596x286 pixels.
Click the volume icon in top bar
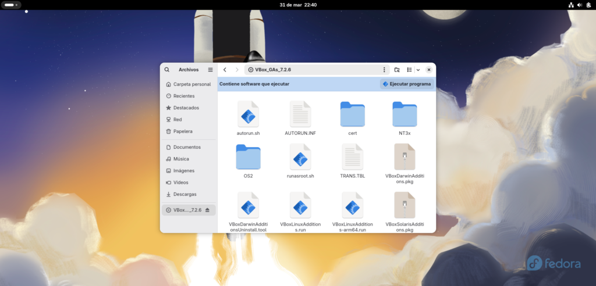pyautogui.click(x=580, y=5)
